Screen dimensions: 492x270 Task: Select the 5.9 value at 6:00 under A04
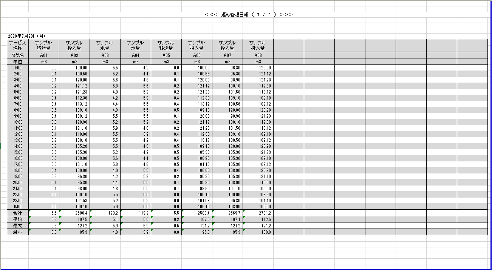pyautogui.click(x=136, y=98)
